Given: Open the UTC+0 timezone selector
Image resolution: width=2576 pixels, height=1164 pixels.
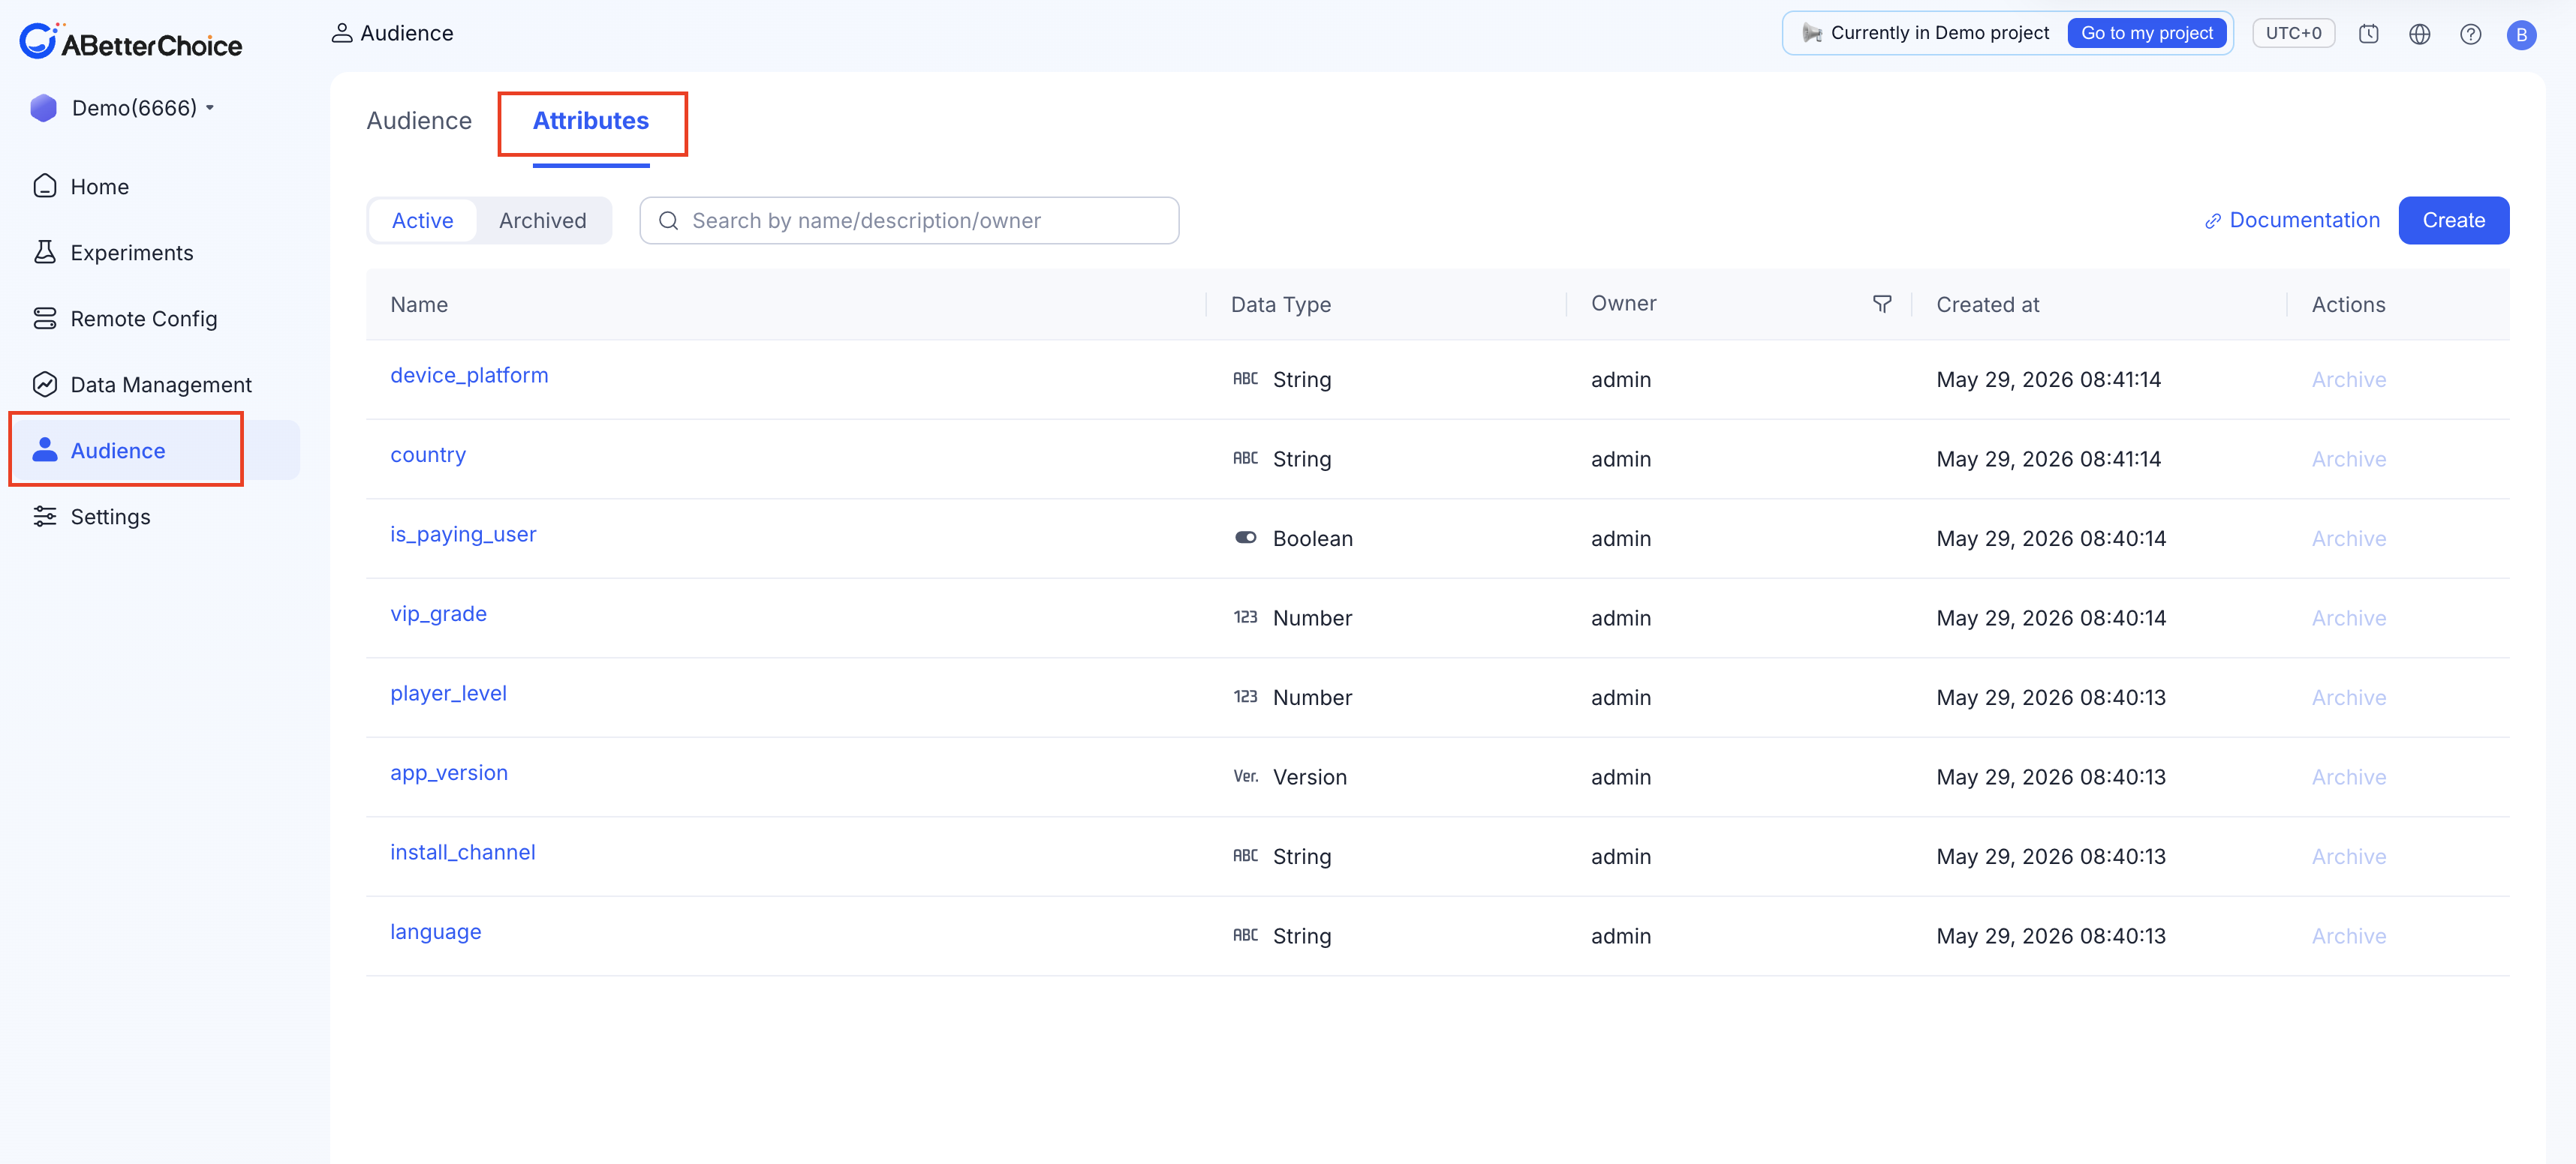Looking at the screenshot, I should [2293, 33].
